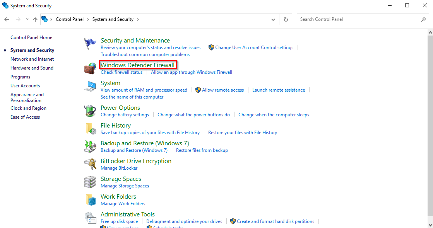Open the Security and Maintenance heading
The image size is (433, 228).
[x=135, y=41]
